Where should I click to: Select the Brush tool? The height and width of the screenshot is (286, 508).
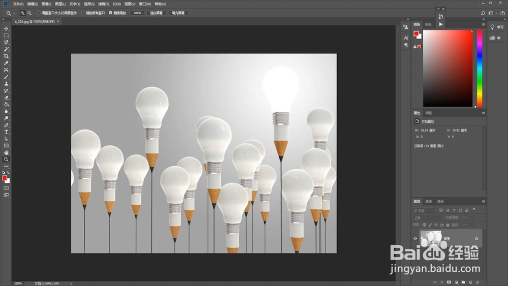[6, 77]
